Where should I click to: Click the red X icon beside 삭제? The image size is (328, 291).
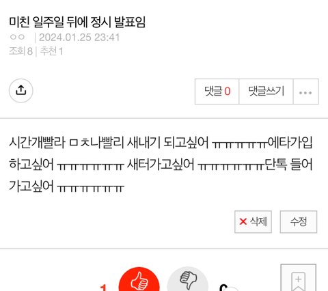click(243, 221)
